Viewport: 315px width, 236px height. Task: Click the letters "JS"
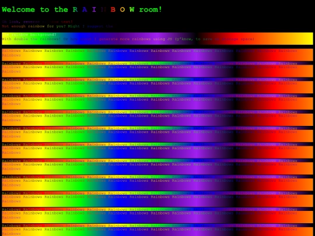[x=170, y=39]
